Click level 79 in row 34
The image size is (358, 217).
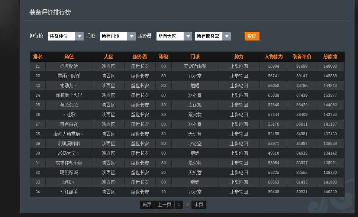coord(164,192)
